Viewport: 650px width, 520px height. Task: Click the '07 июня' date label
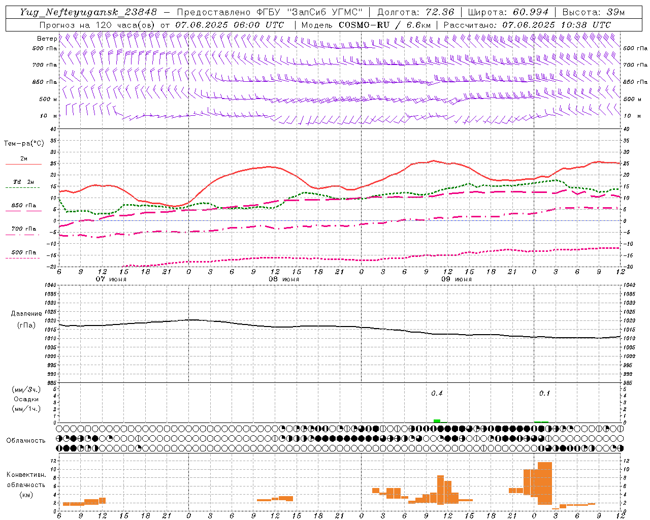[x=111, y=279]
